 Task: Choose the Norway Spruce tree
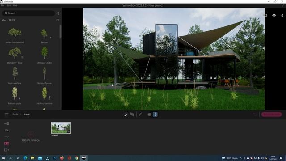tap(44, 76)
